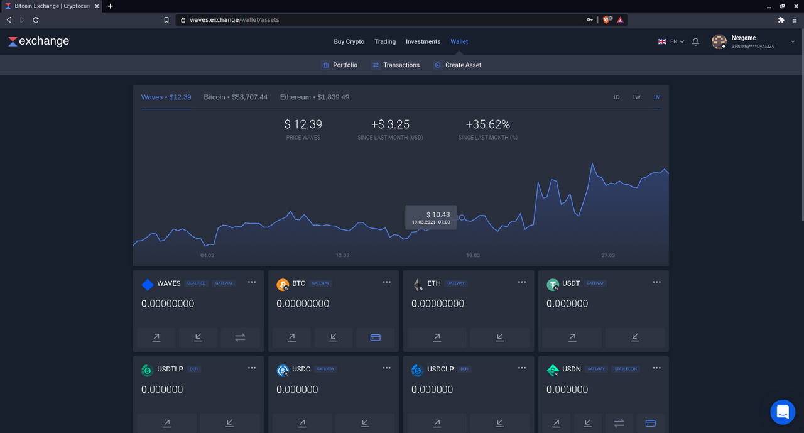This screenshot has height=433, width=804.
Task: Click the send arrow on the ETH card
Action: click(437, 337)
